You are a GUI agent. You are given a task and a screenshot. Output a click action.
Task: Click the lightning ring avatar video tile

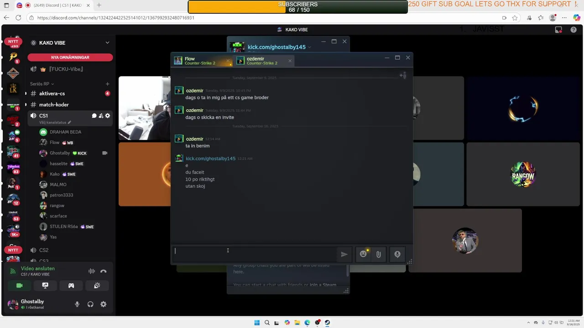point(523,108)
